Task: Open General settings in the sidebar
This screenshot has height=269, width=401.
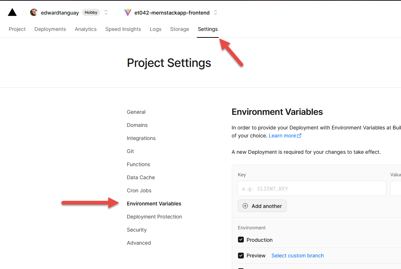Action: click(136, 112)
